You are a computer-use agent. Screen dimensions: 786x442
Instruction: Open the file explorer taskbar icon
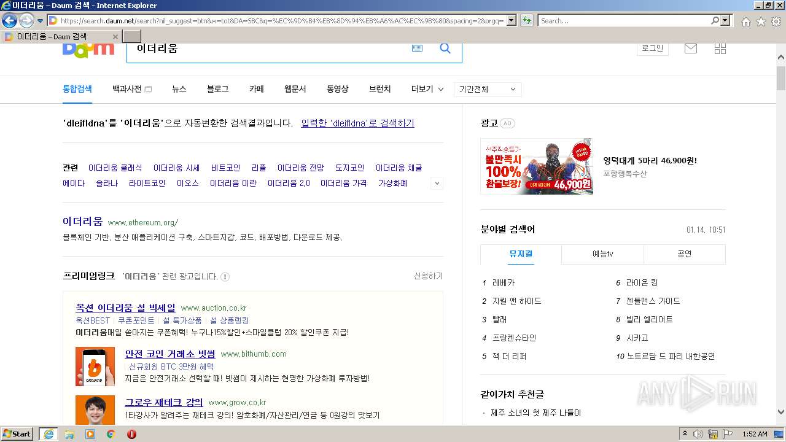click(x=69, y=434)
